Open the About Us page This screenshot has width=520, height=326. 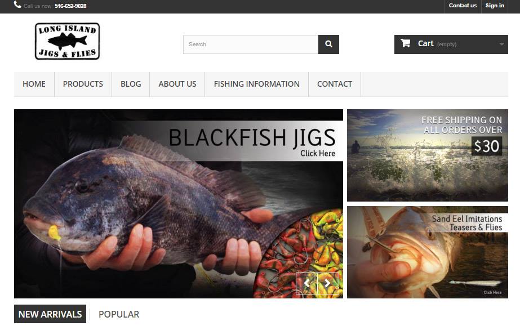177,84
